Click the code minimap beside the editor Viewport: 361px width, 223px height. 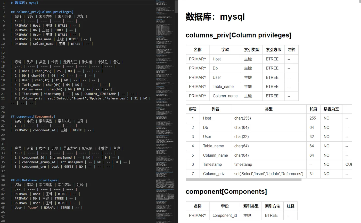pyautogui.click(x=165, y=111)
